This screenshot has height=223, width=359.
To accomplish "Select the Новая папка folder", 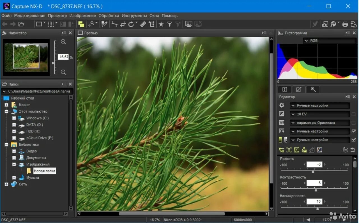I will pos(45,171).
